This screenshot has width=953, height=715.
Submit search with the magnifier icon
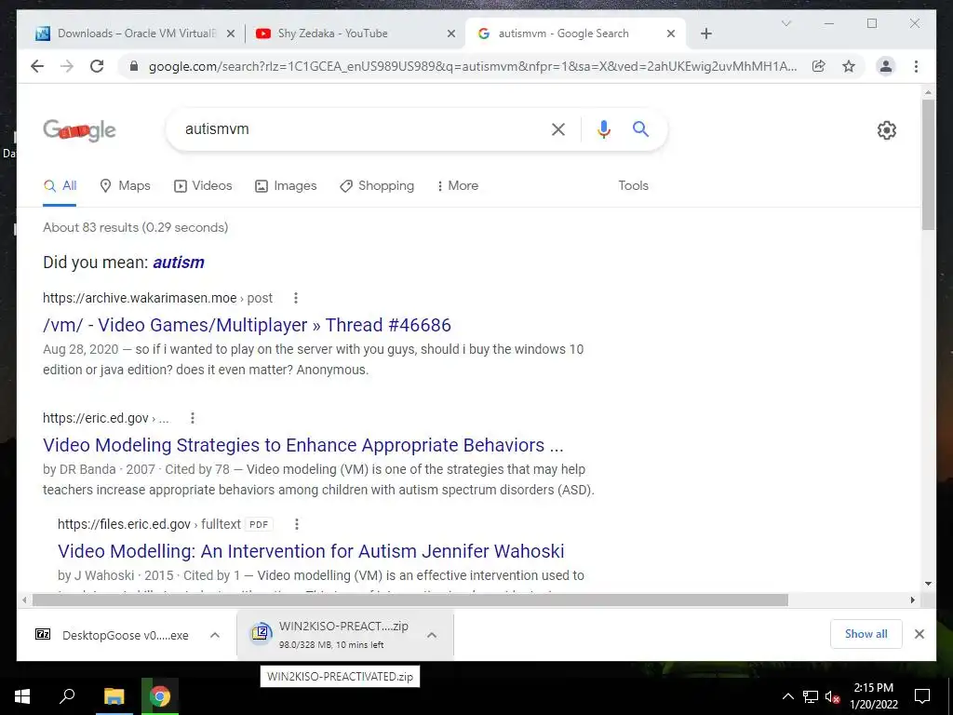pyautogui.click(x=640, y=128)
